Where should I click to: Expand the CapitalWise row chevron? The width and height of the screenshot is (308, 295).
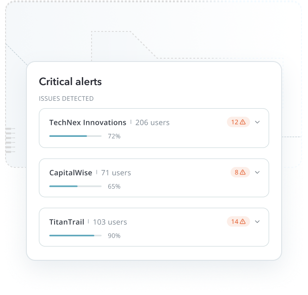point(257,172)
